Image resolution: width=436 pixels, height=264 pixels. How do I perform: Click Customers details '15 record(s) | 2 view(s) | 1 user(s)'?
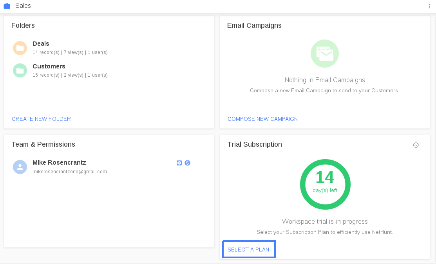point(70,75)
